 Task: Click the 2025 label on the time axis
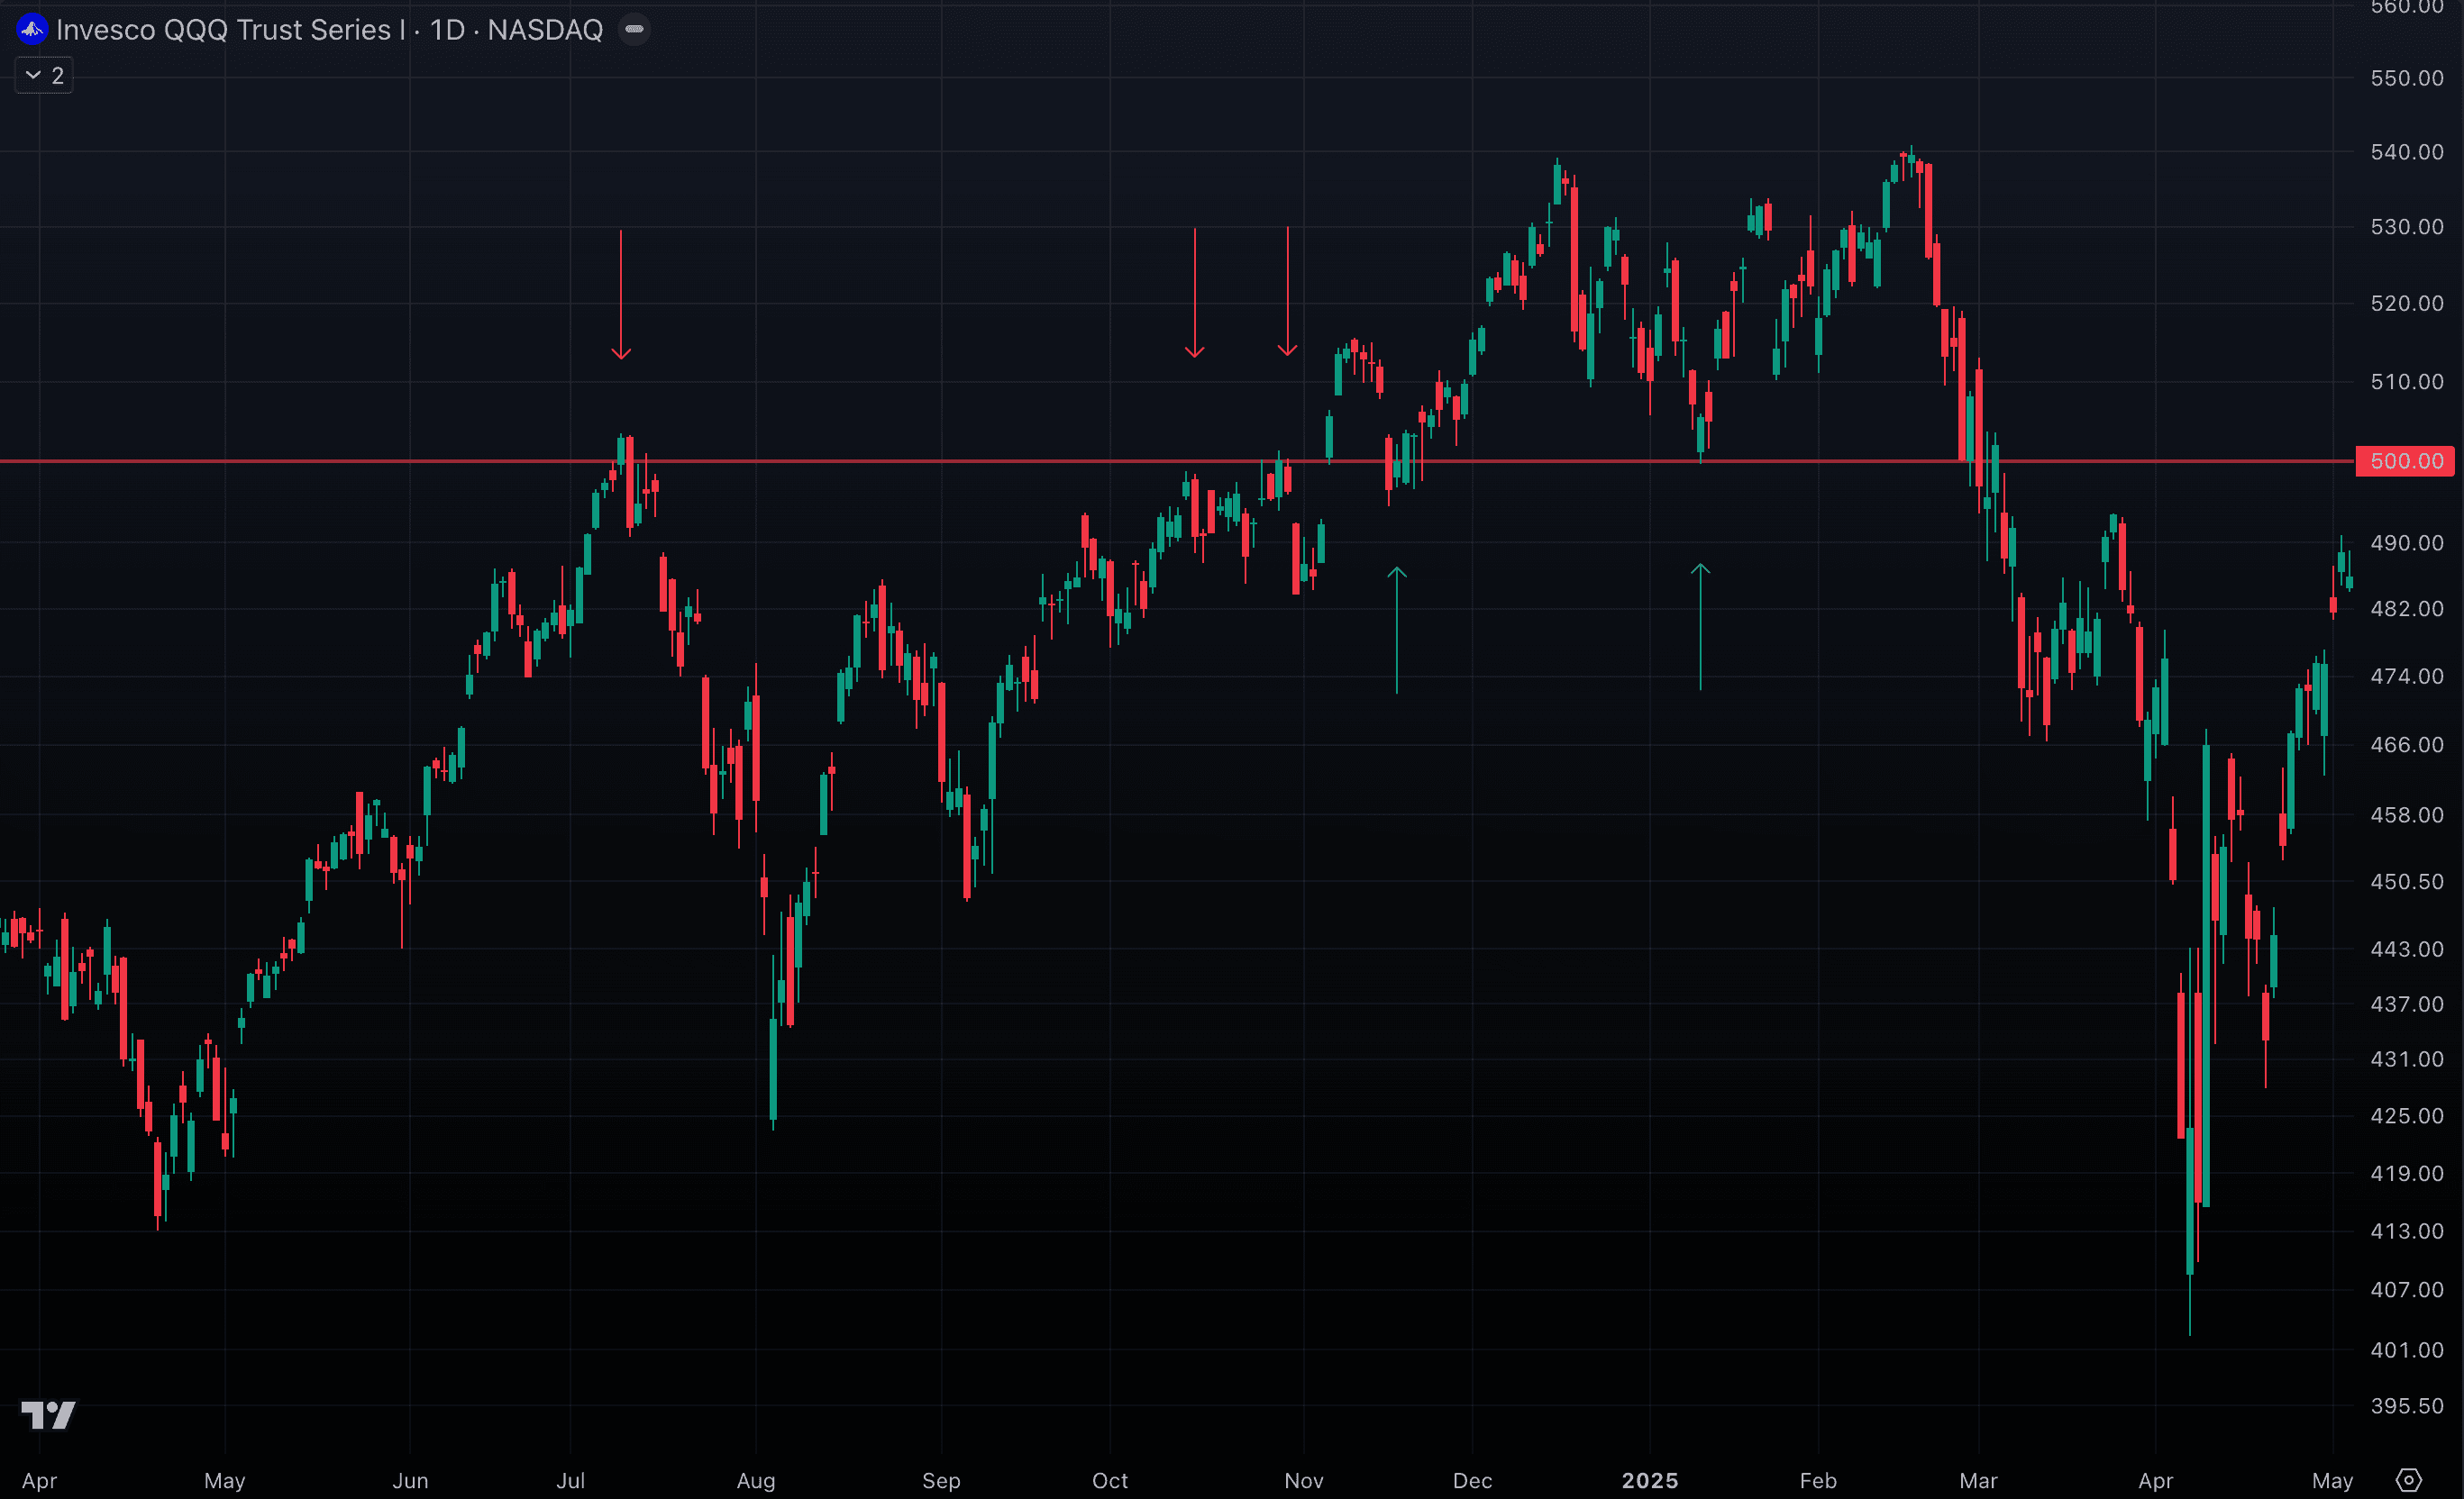pos(1650,1481)
